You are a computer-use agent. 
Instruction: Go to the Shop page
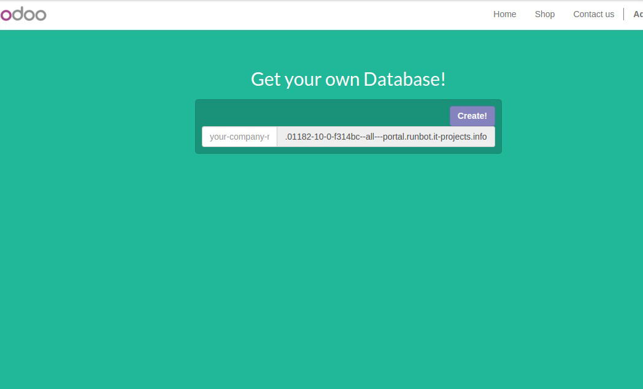coord(544,14)
